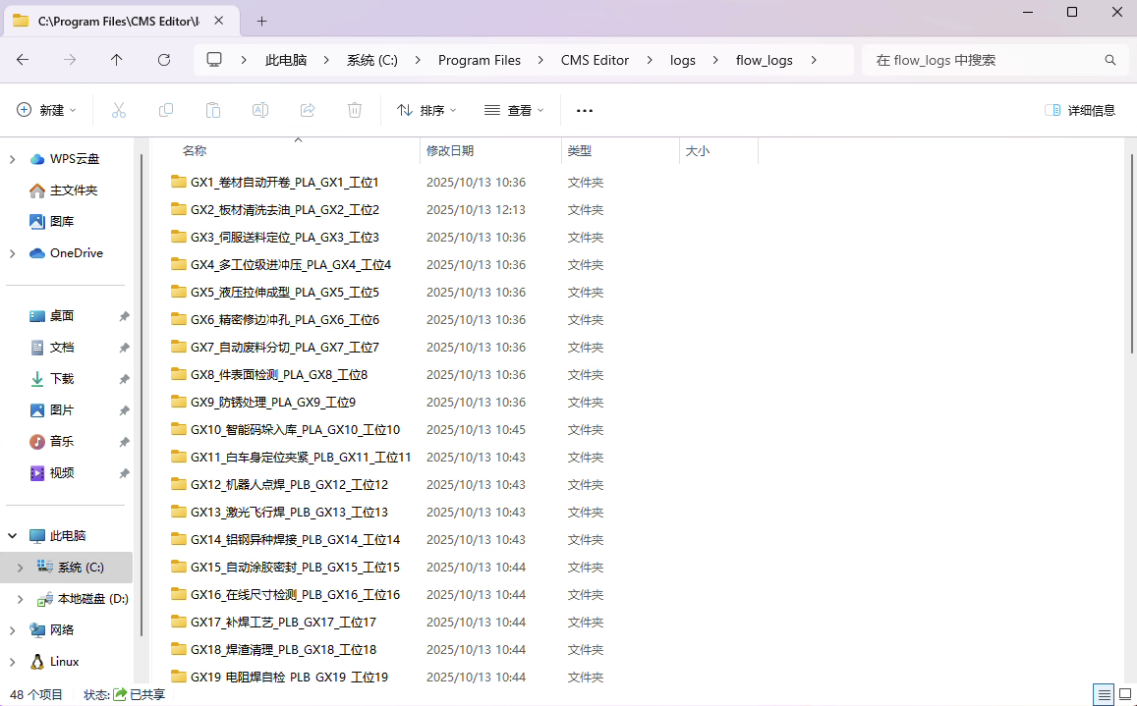Click the Refresh icon in navigation bar

coord(164,60)
